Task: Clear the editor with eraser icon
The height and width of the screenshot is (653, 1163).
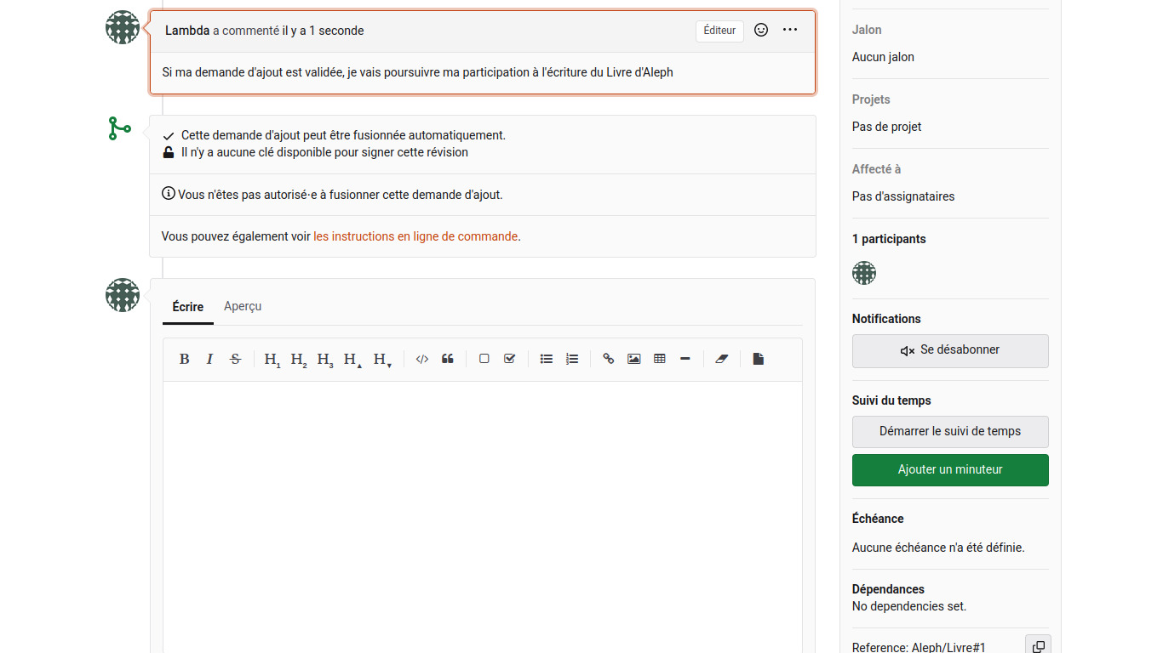Action: [x=722, y=359]
